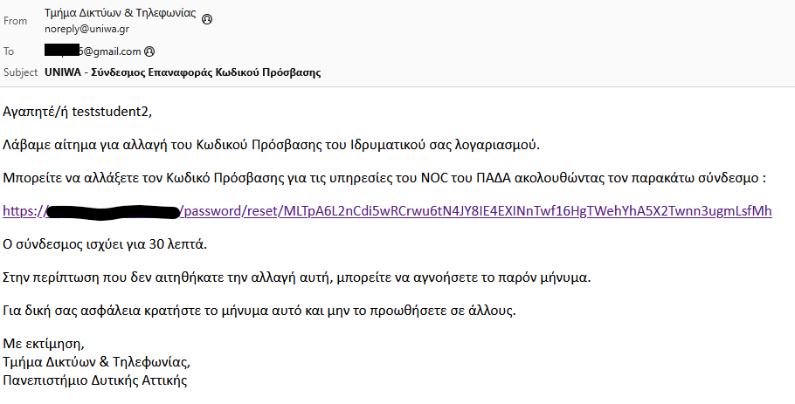Click the sentence starting "Στην περίπτωση"
Viewport: 795px width, 404px height.
(297, 277)
